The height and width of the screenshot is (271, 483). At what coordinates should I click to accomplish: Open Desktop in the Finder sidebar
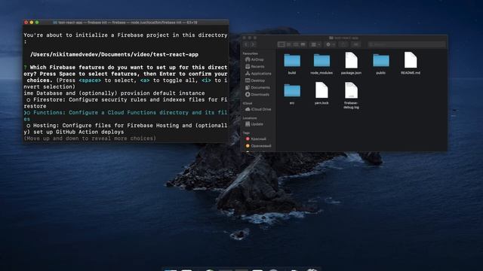(255, 81)
